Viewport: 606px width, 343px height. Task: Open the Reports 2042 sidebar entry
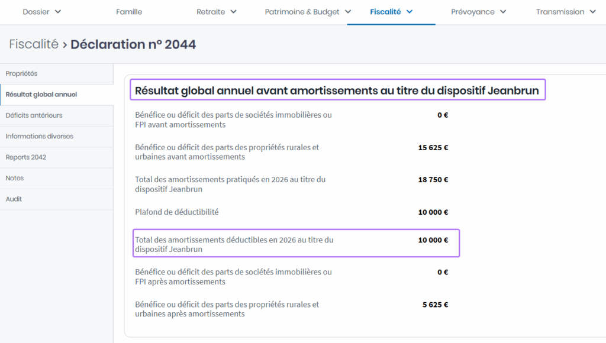pyautogui.click(x=25, y=157)
